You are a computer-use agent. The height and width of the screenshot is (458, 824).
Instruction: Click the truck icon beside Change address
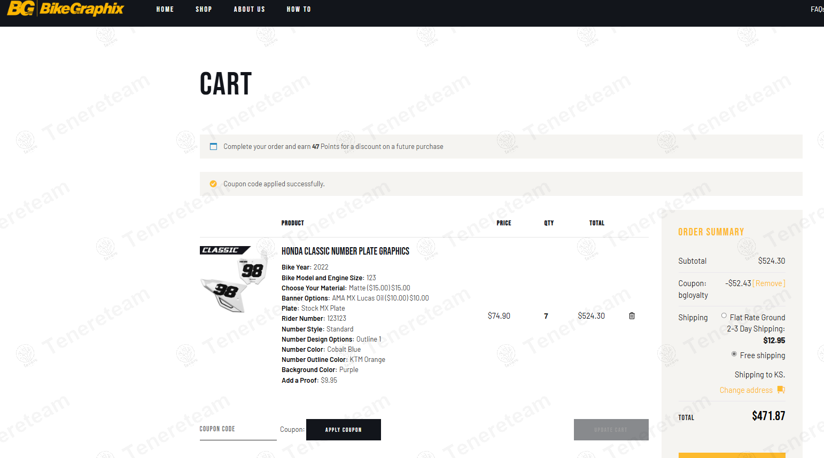[x=781, y=390]
